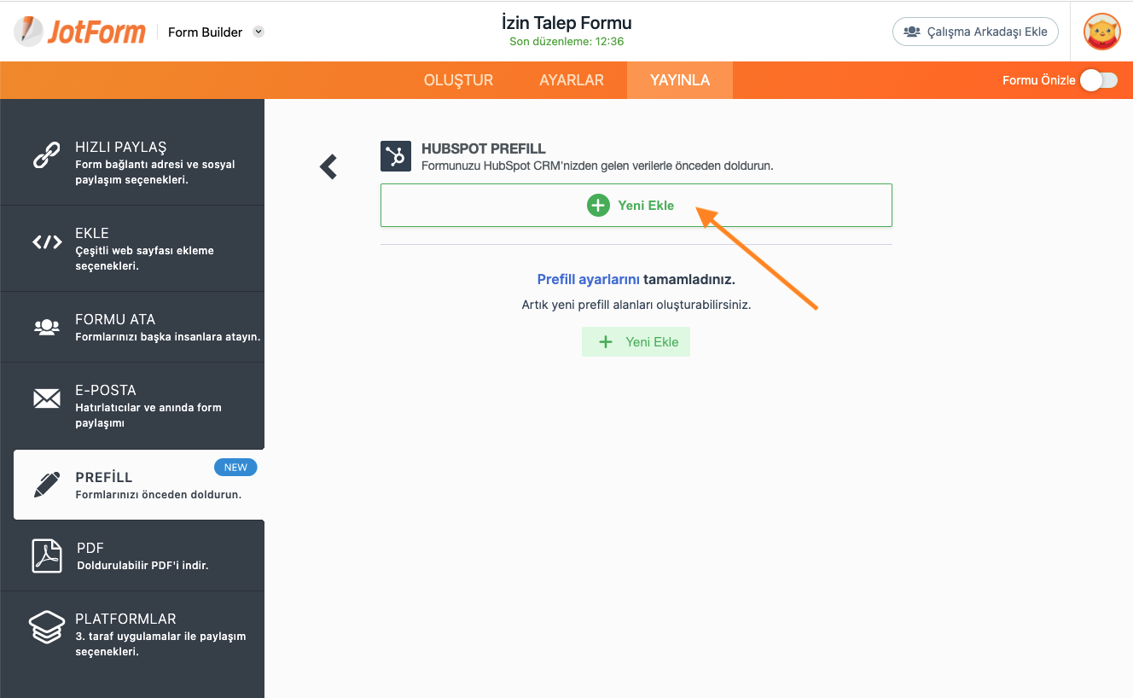
Task: Click the PDF document icon
Action: click(47, 555)
